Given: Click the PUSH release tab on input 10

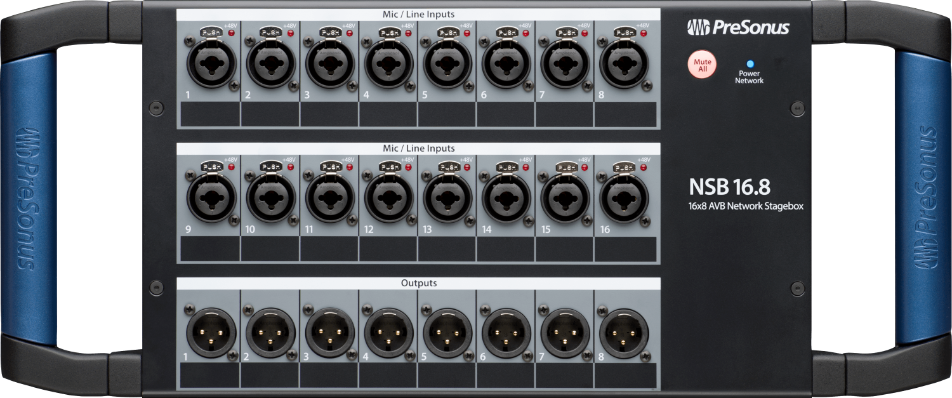Looking at the screenshot, I should click(271, 167).
